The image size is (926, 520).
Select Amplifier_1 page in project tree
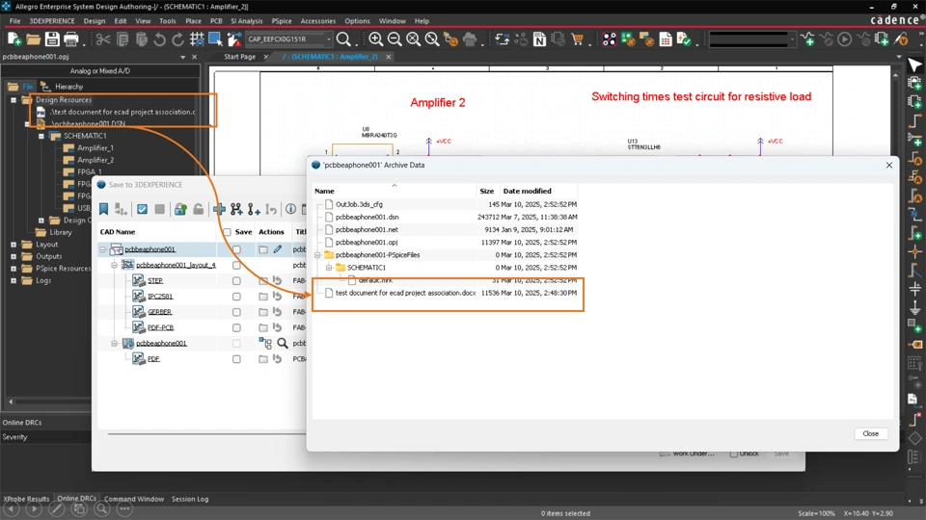95,148
